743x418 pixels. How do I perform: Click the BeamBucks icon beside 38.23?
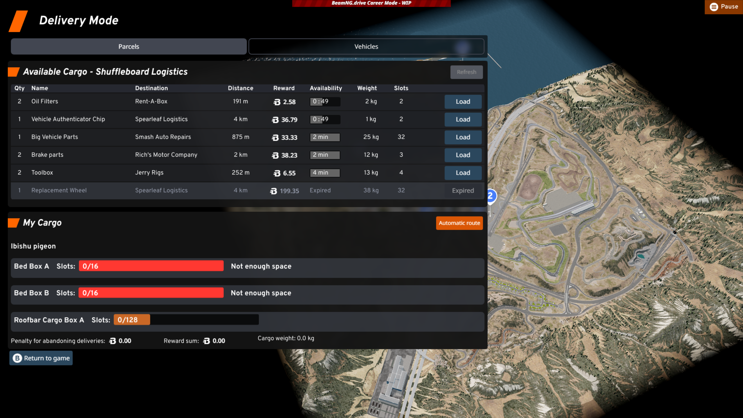275,155
